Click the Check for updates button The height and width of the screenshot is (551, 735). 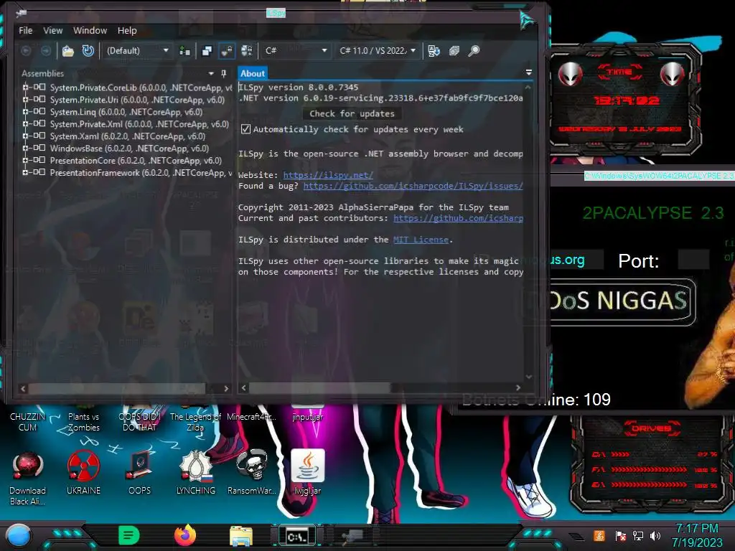pos(352,113)
